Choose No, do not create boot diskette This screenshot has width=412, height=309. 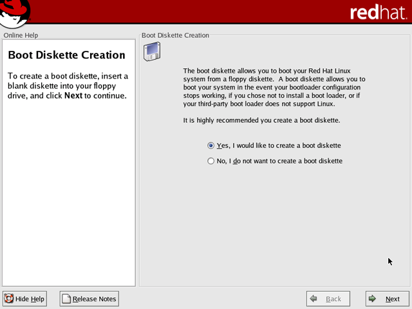(x=211, y=161)
